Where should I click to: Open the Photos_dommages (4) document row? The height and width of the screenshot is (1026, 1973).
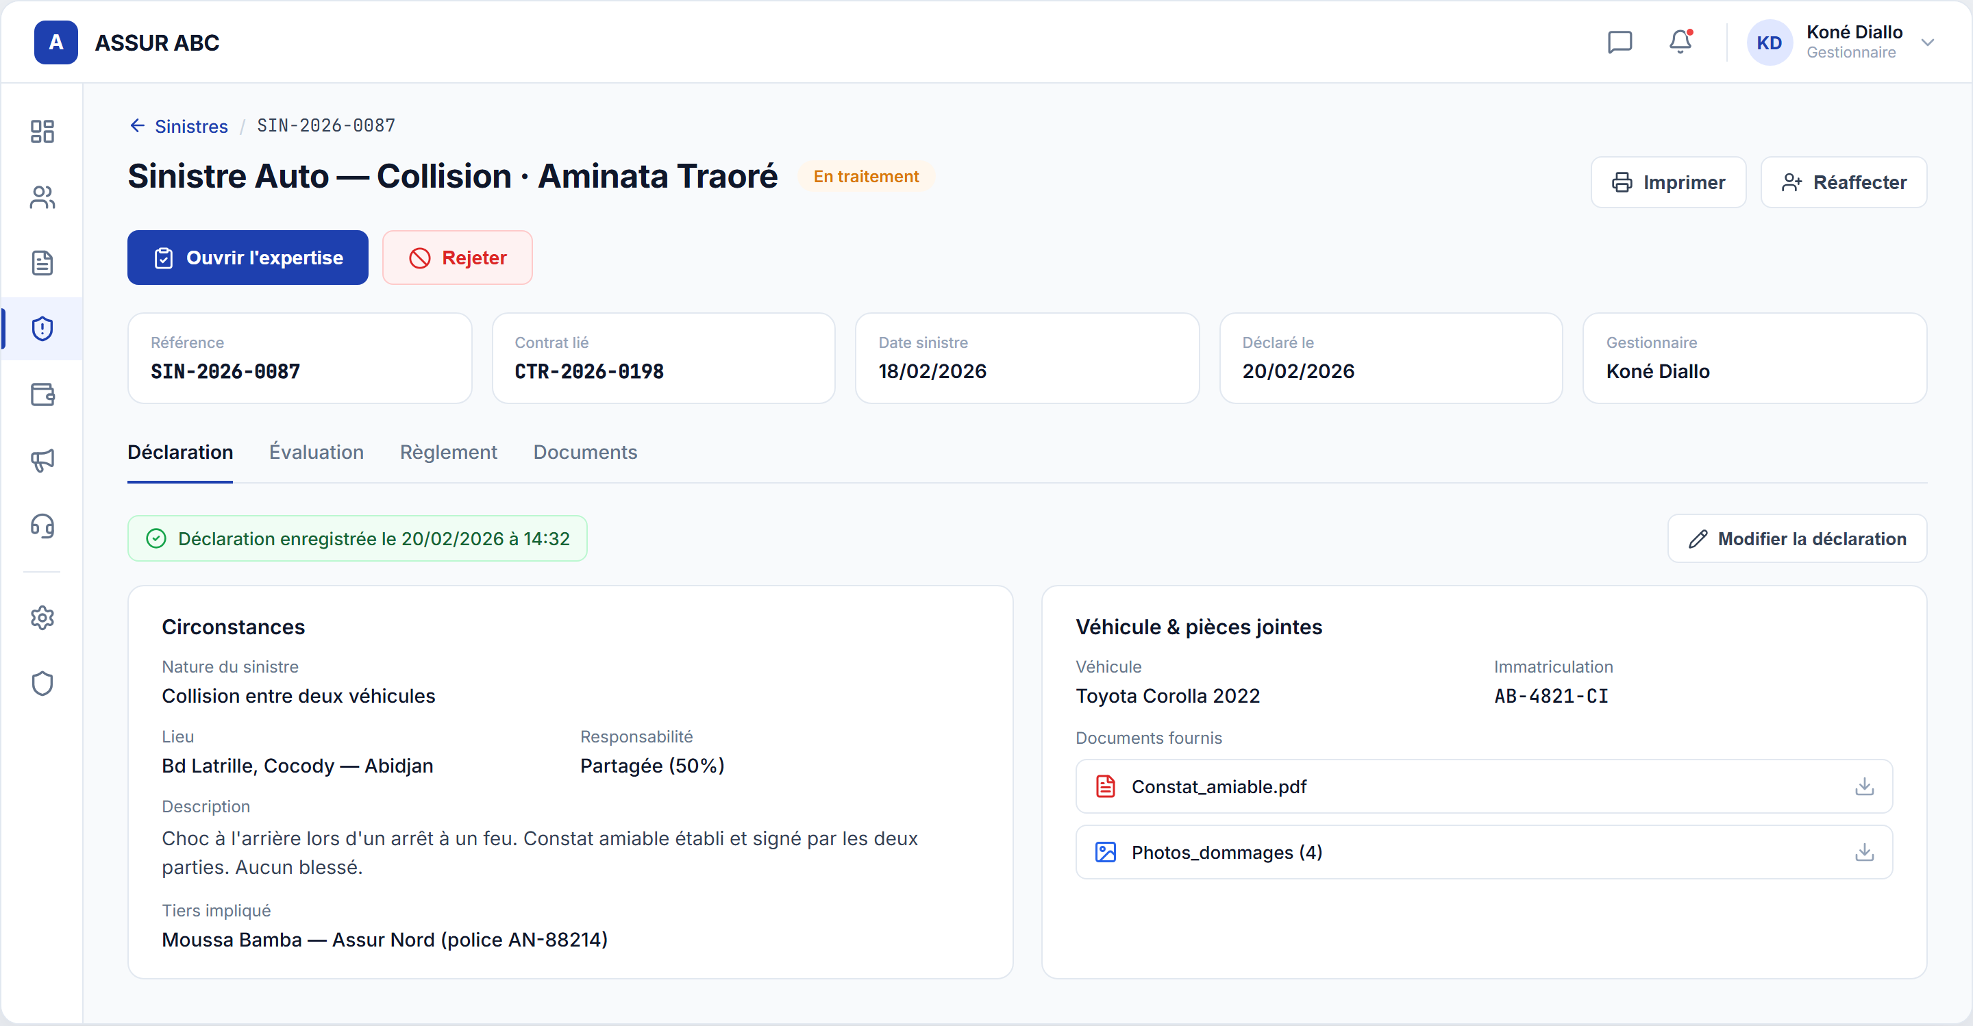point(1484,852)
